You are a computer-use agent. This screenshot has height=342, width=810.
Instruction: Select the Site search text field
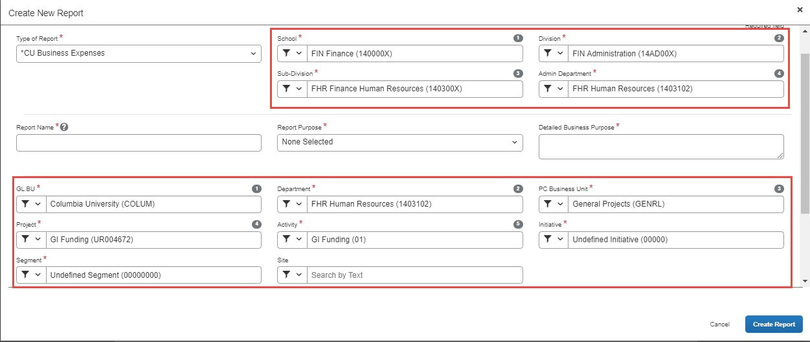414,275
